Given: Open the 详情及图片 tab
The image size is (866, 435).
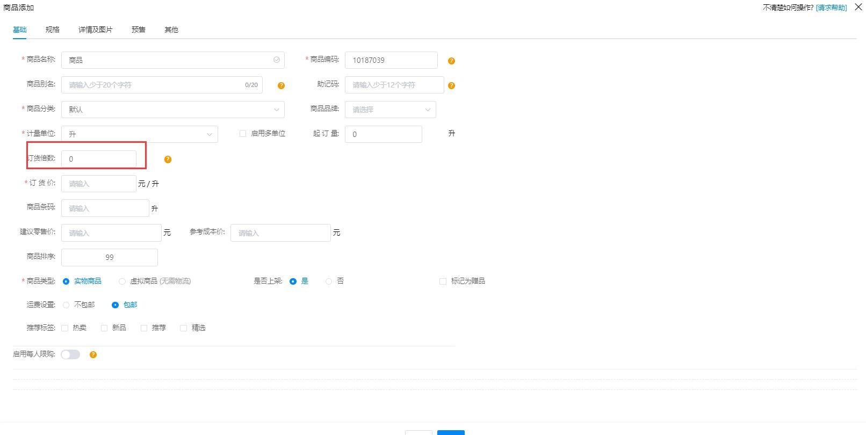Looking at the screenshot, I should click(96, 30).
